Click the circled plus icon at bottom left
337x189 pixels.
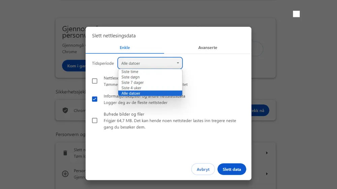click(65, 174)
